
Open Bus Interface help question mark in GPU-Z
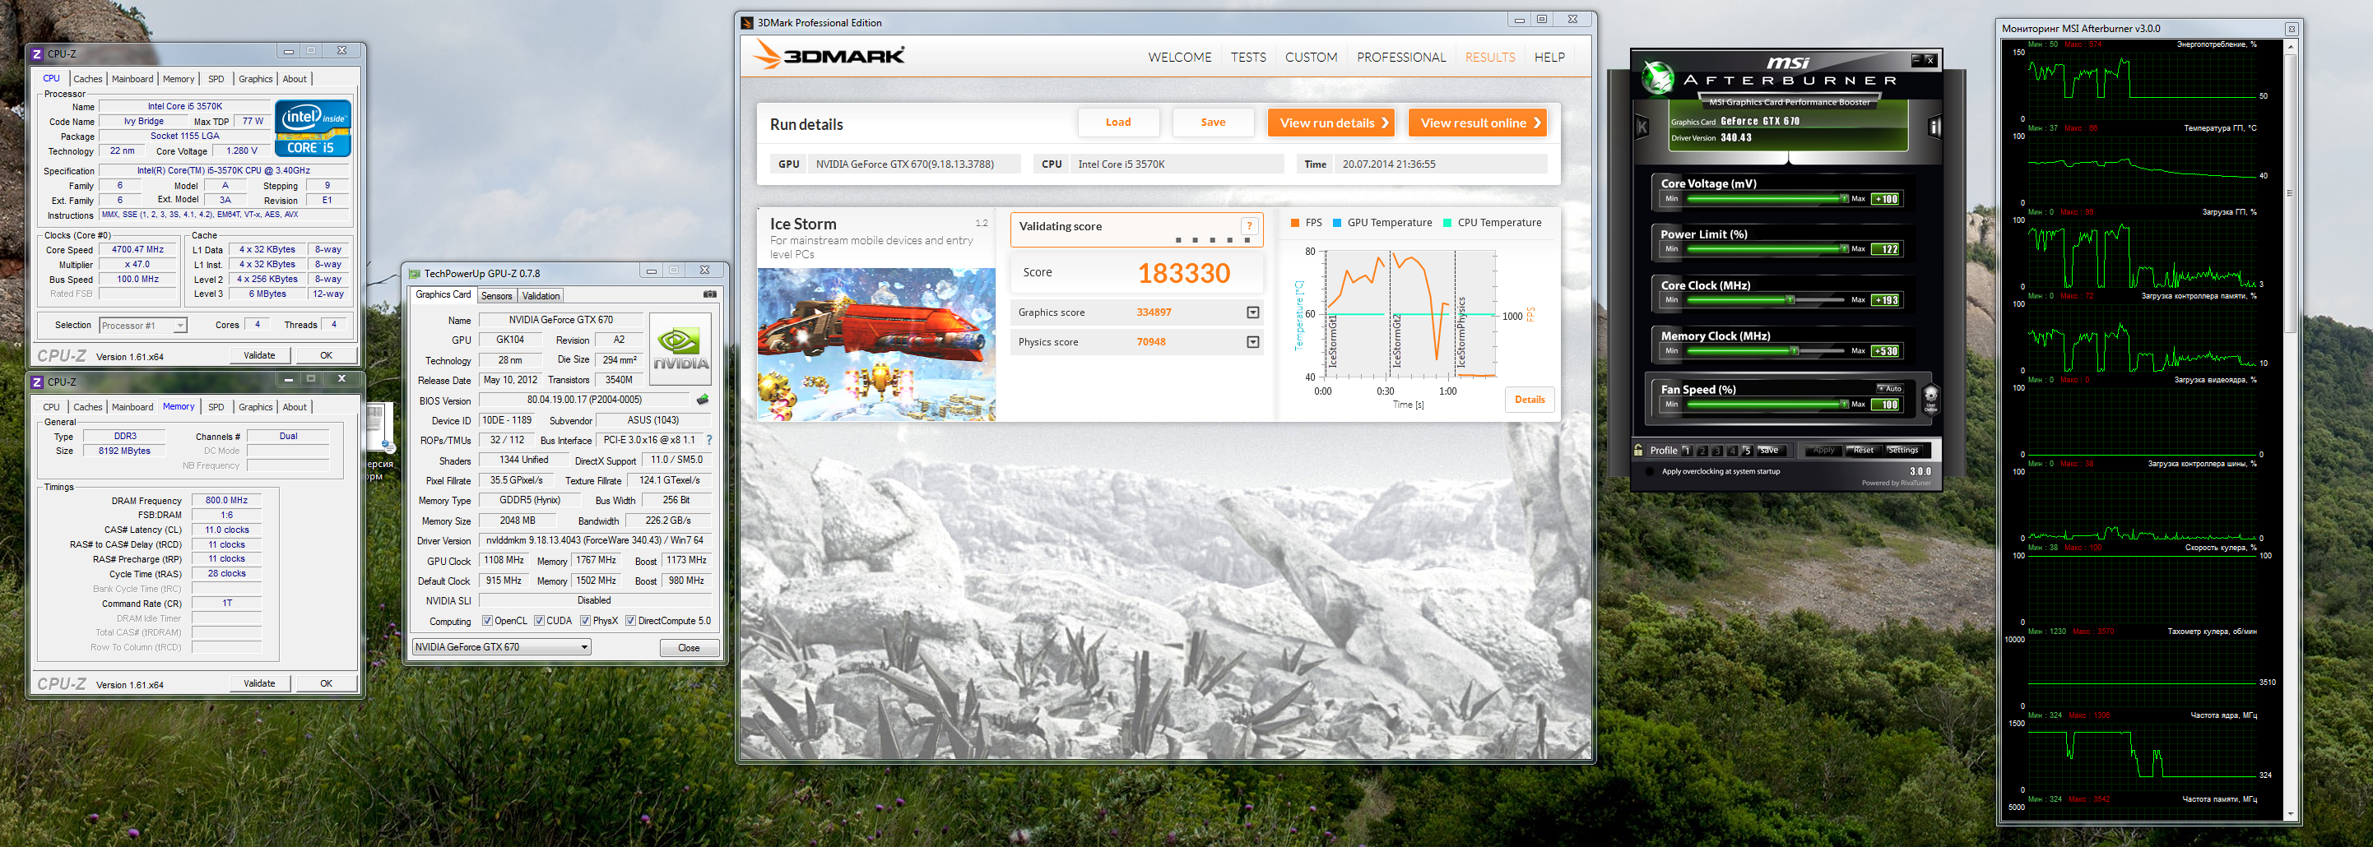click(708, 440)
